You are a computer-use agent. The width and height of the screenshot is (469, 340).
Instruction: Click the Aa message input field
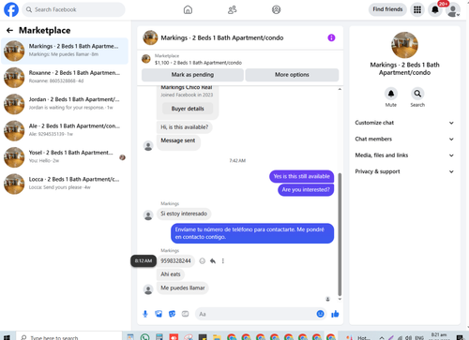(x=256, y=314)
